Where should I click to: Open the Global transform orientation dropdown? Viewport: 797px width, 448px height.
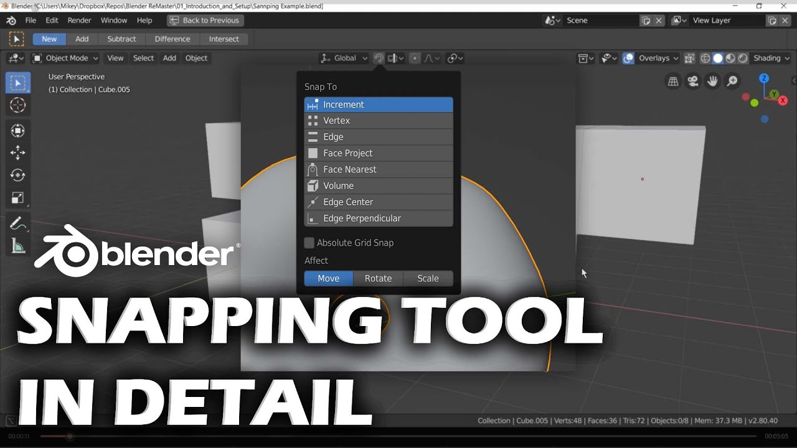click(344, 58)
